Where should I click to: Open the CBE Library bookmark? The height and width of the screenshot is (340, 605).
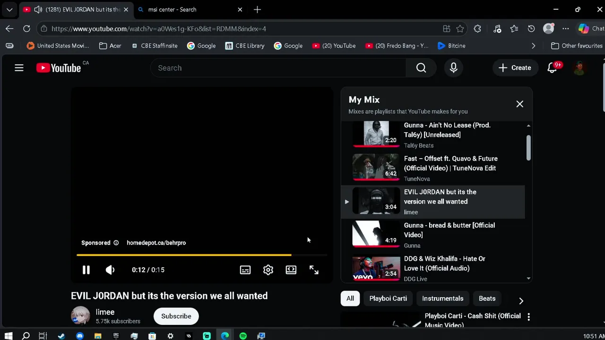coord(244,46)
